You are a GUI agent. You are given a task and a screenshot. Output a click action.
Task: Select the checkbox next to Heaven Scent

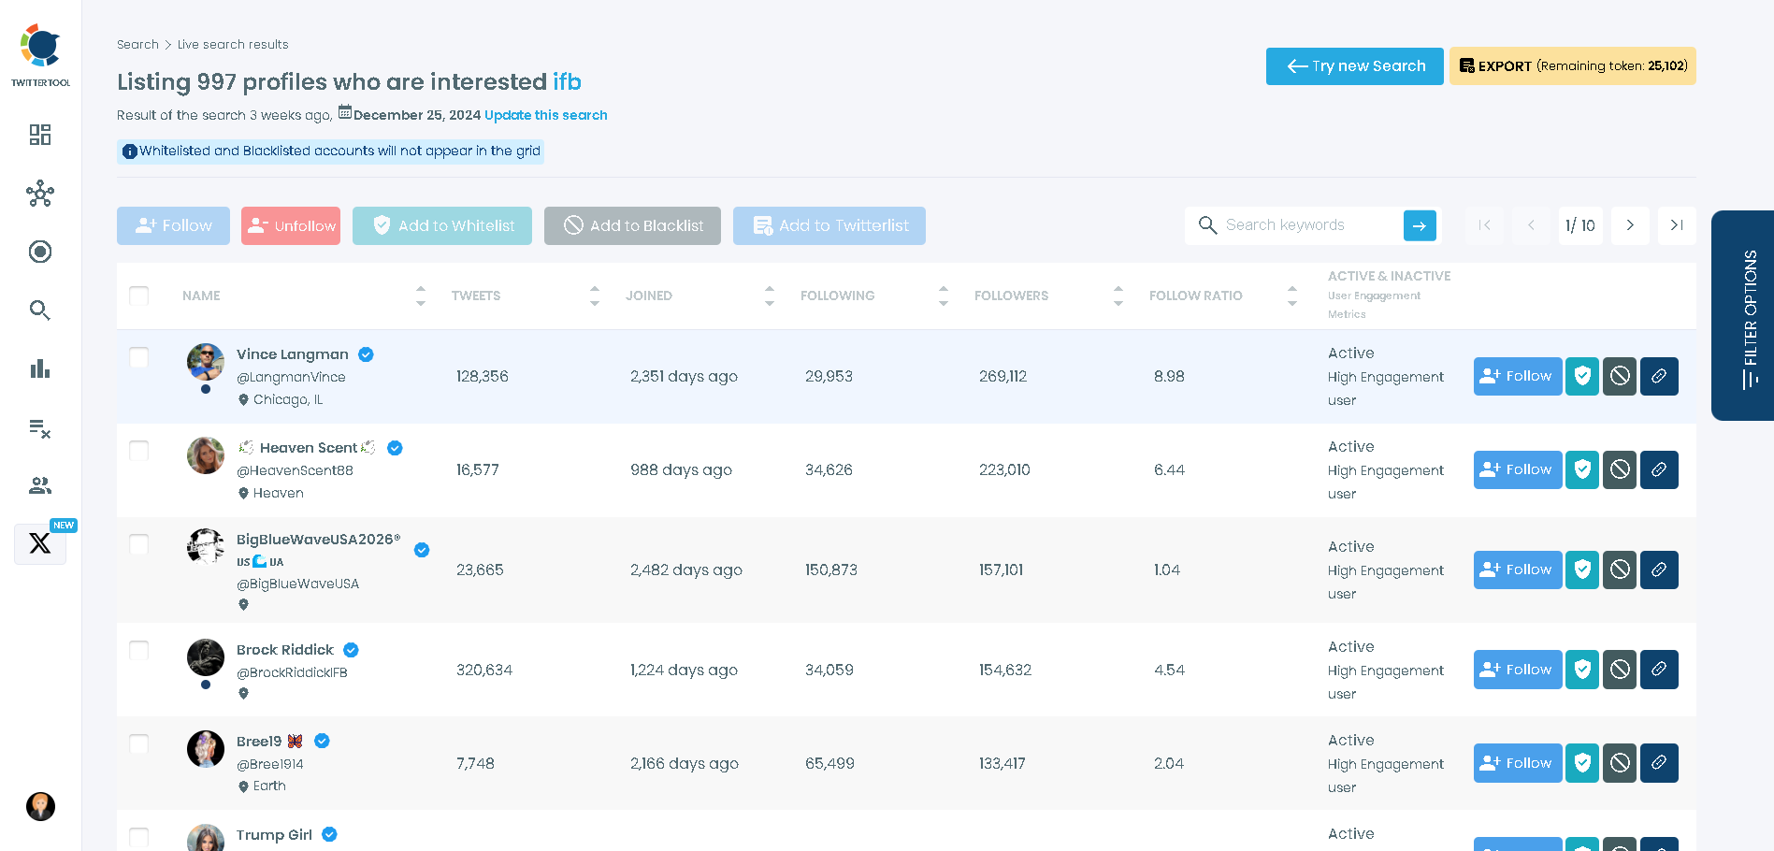pyautogui.click(x=138, y=450)
